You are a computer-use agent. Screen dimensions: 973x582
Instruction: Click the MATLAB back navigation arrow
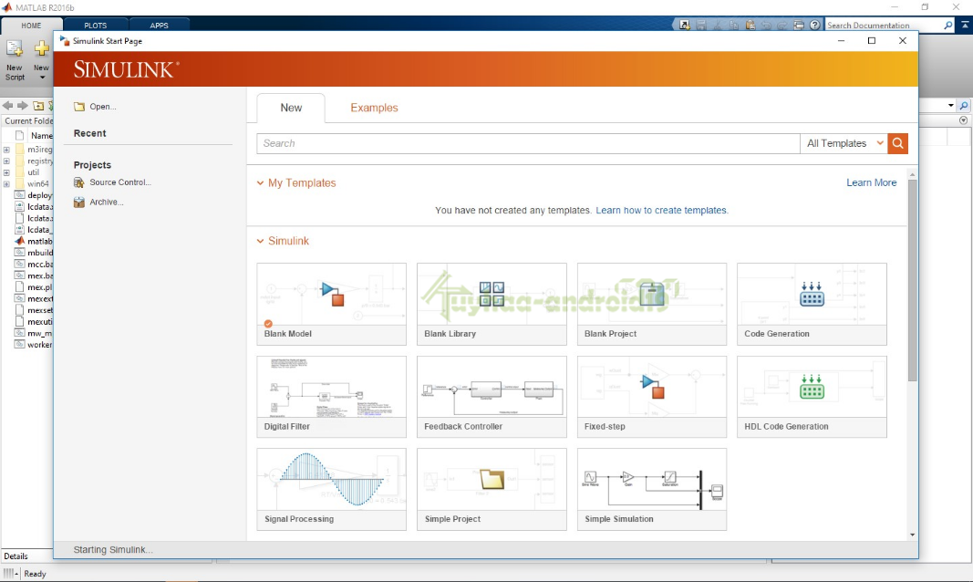click(8, 106)
